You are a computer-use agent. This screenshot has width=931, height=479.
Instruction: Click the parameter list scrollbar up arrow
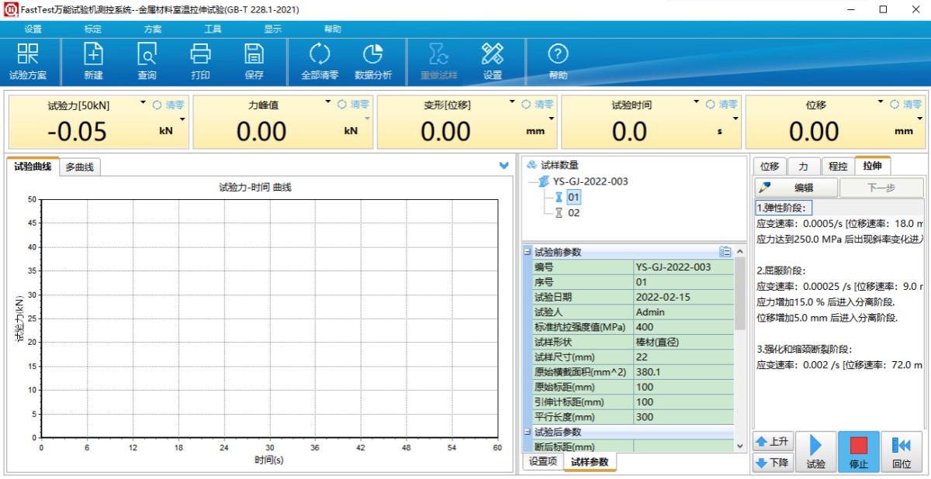pos(739,252)
